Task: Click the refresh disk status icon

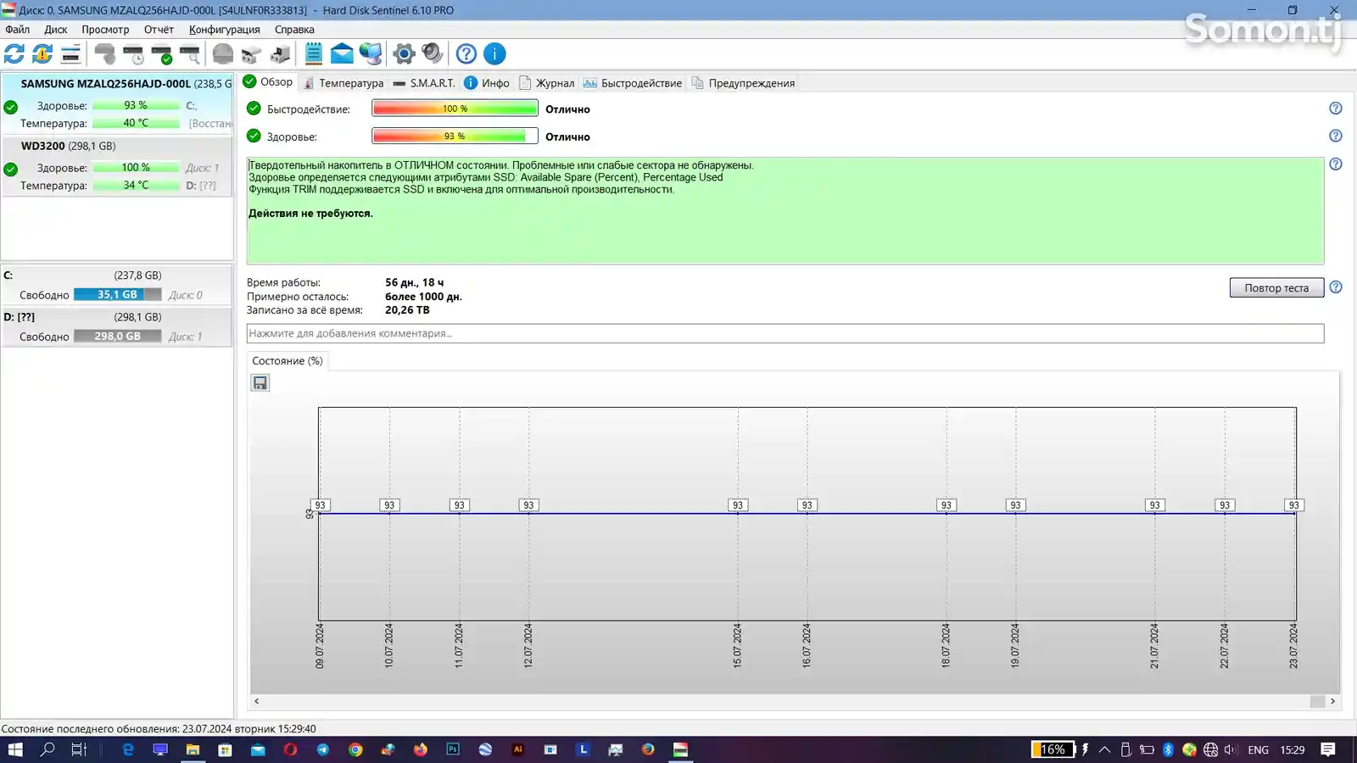Action: (x=14, y=53)
